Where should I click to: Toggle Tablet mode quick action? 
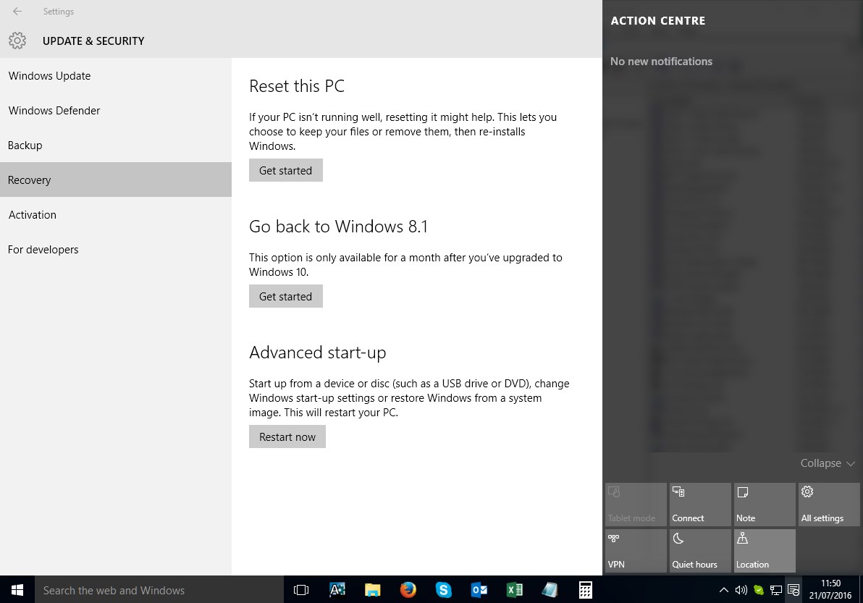[x=636, y=505]
